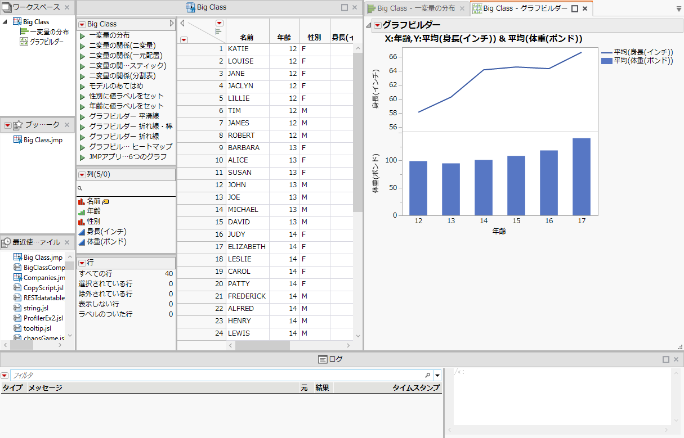Open the log filter options dropdown arrow
This screenshot has height=438, width=684.
click(437, 375)
